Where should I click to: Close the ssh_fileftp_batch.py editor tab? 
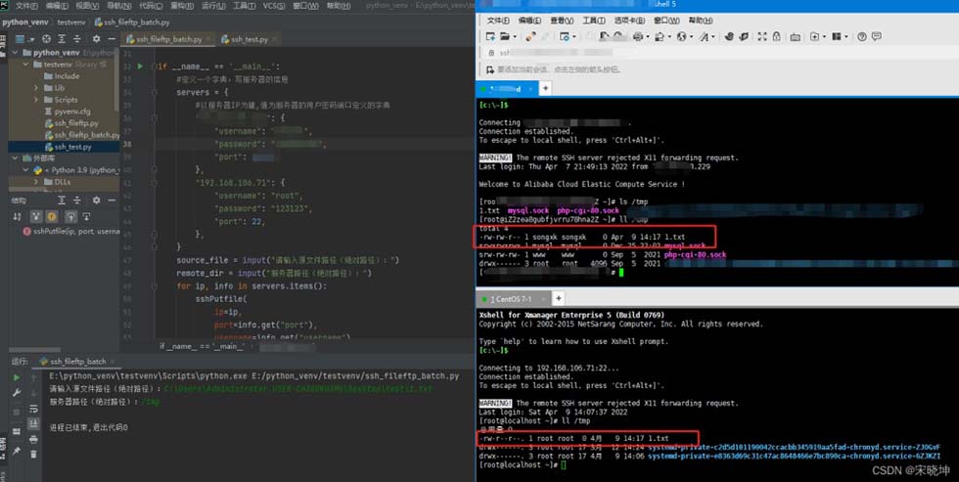(x=209, y=39)
